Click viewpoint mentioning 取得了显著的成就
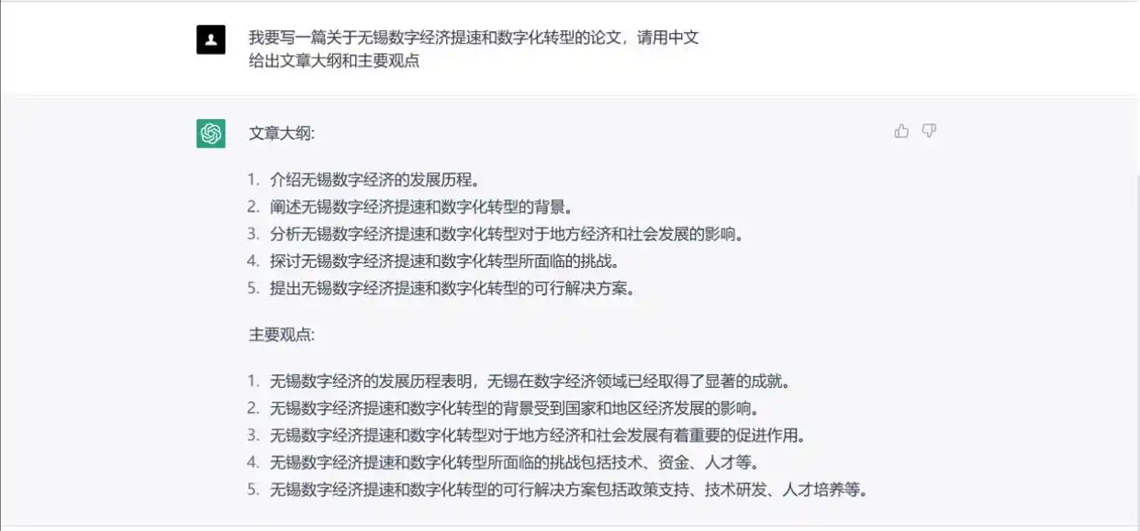The width and height of the screenshot is (1140, 531). [530, 381]
